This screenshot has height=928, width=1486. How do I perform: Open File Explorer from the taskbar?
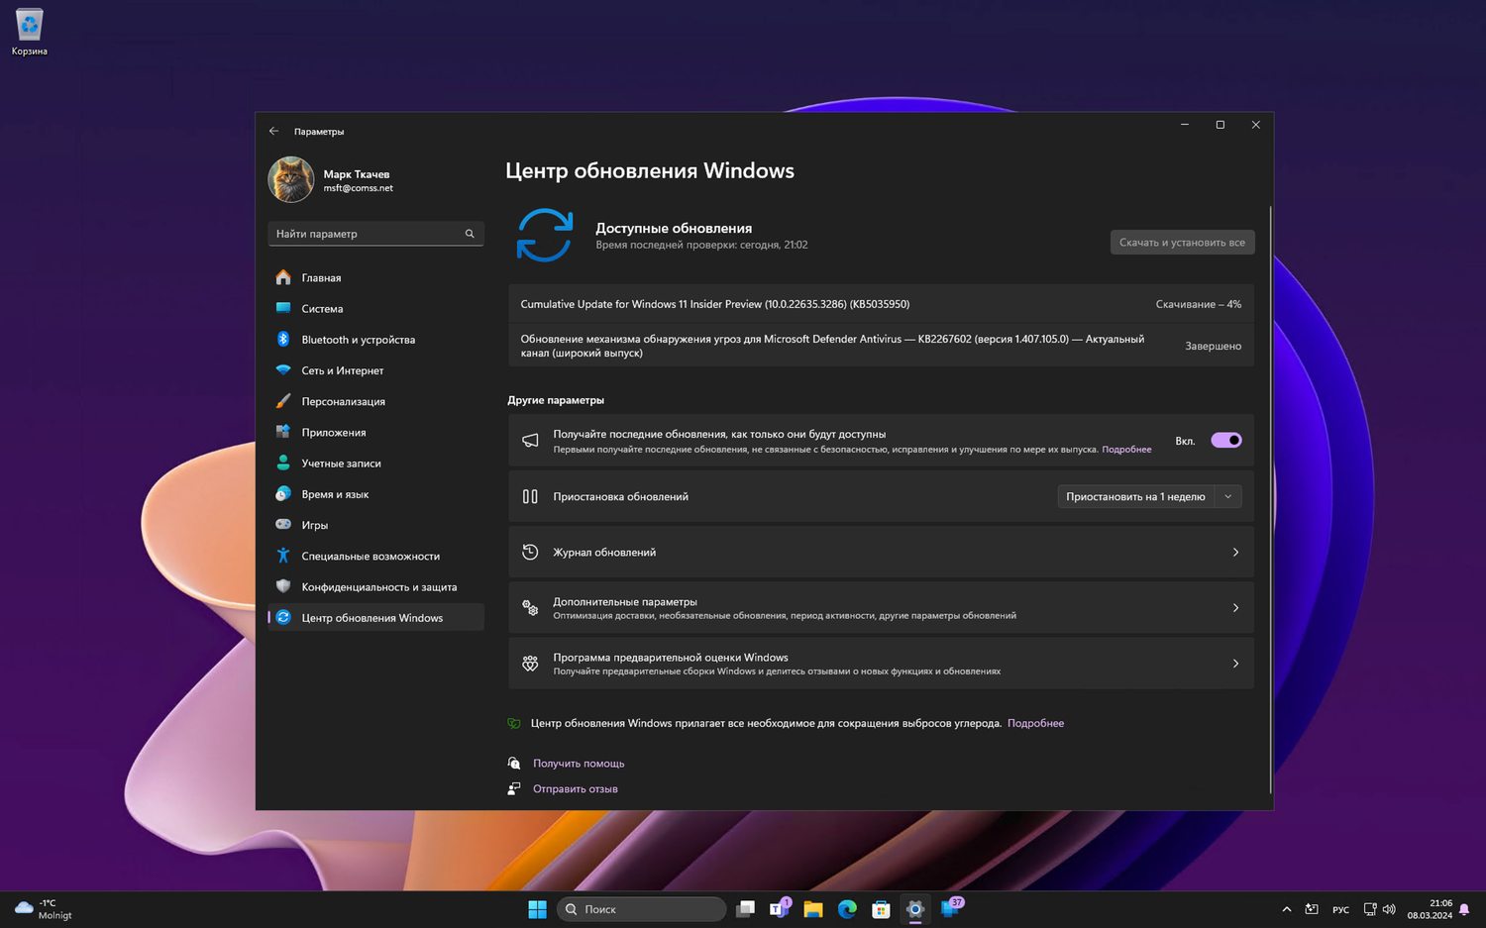[813, 909]
